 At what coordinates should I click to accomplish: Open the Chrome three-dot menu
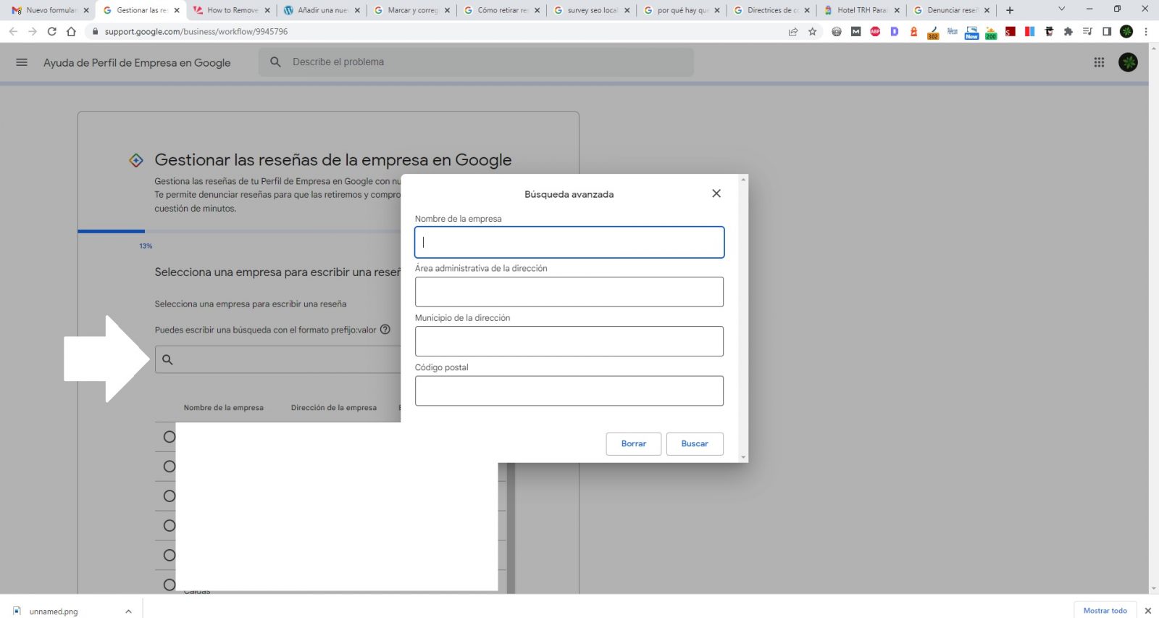coord(1146,32)
